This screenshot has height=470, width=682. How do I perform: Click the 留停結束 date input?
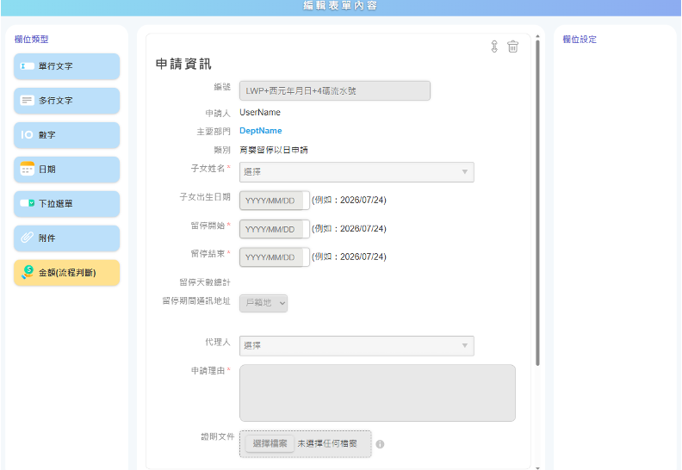point(275,257)
